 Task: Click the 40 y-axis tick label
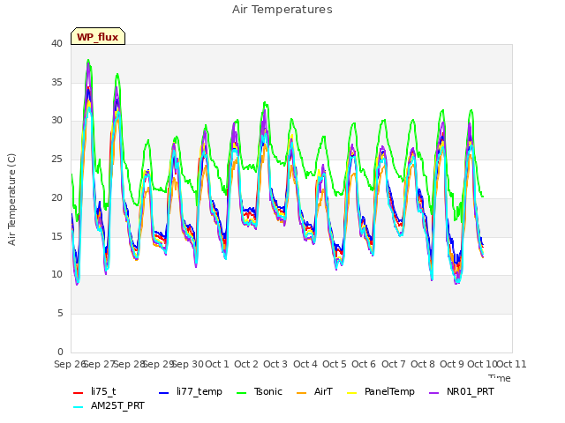[56, 43]
